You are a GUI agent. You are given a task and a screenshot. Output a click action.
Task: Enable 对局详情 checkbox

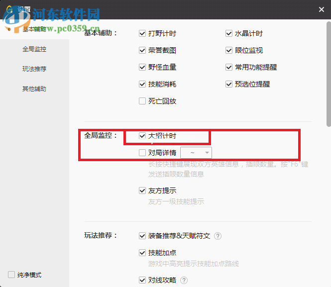(x=142, y=153)
